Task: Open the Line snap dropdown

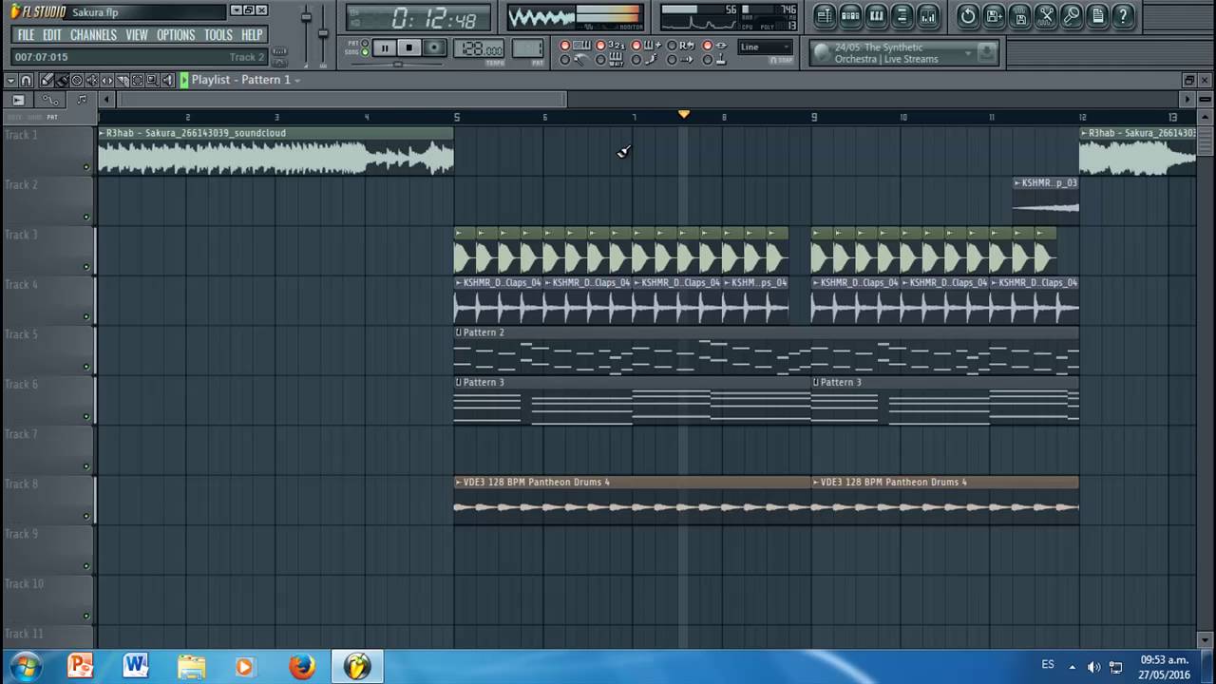Action: click(x=766, y=47)
